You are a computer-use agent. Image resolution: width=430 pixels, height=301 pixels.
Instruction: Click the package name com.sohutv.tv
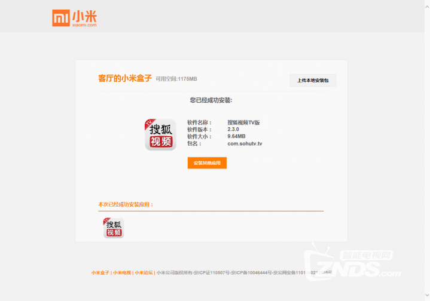click(x=245, y=143)
